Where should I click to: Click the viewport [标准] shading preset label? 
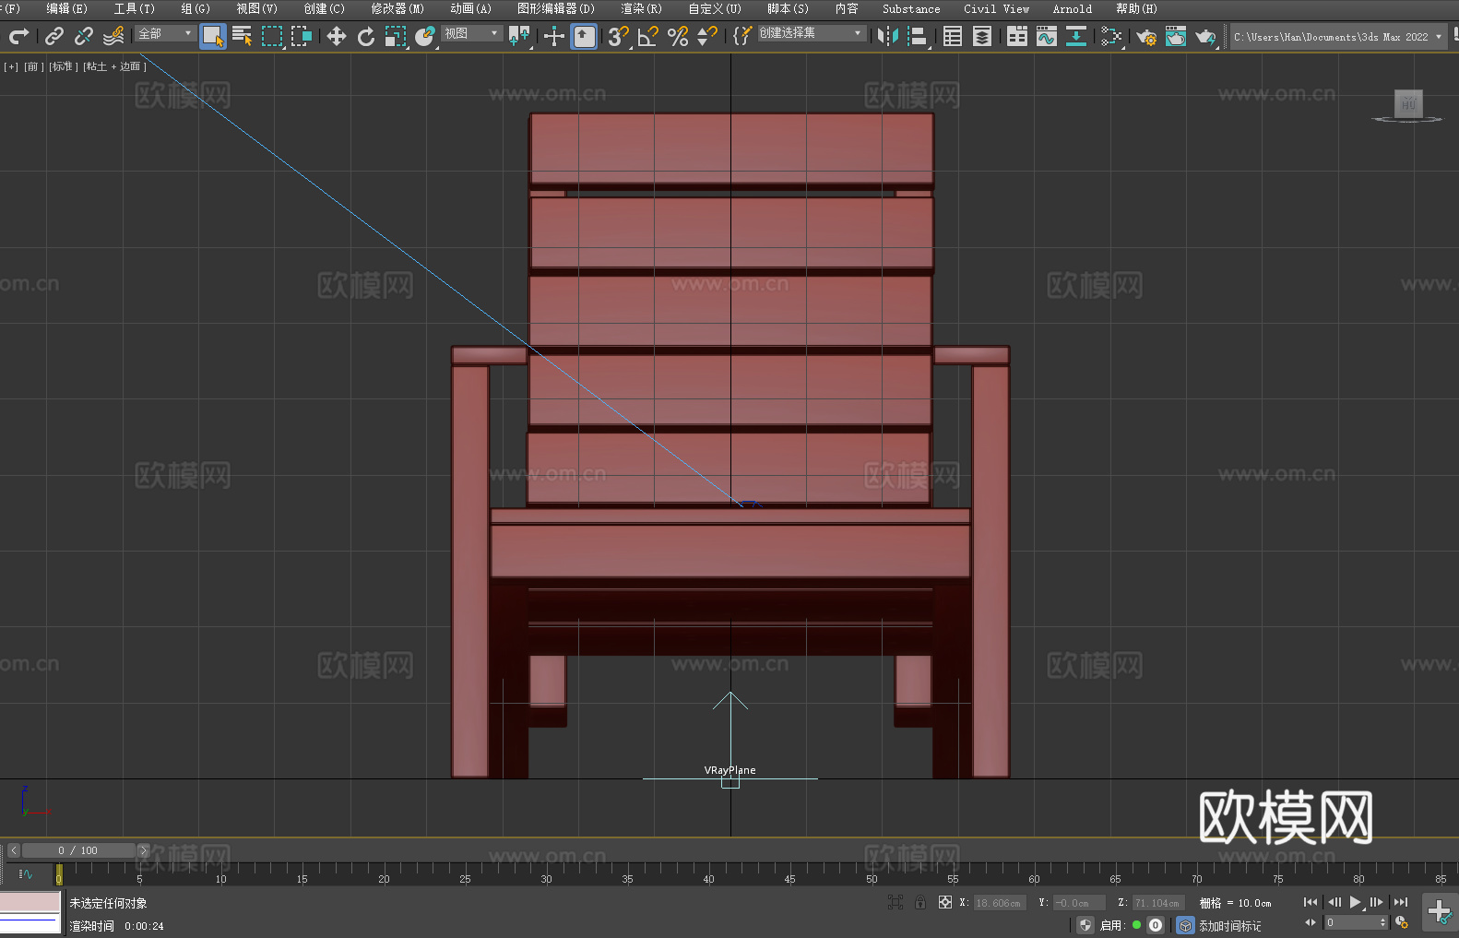[64, 66]
